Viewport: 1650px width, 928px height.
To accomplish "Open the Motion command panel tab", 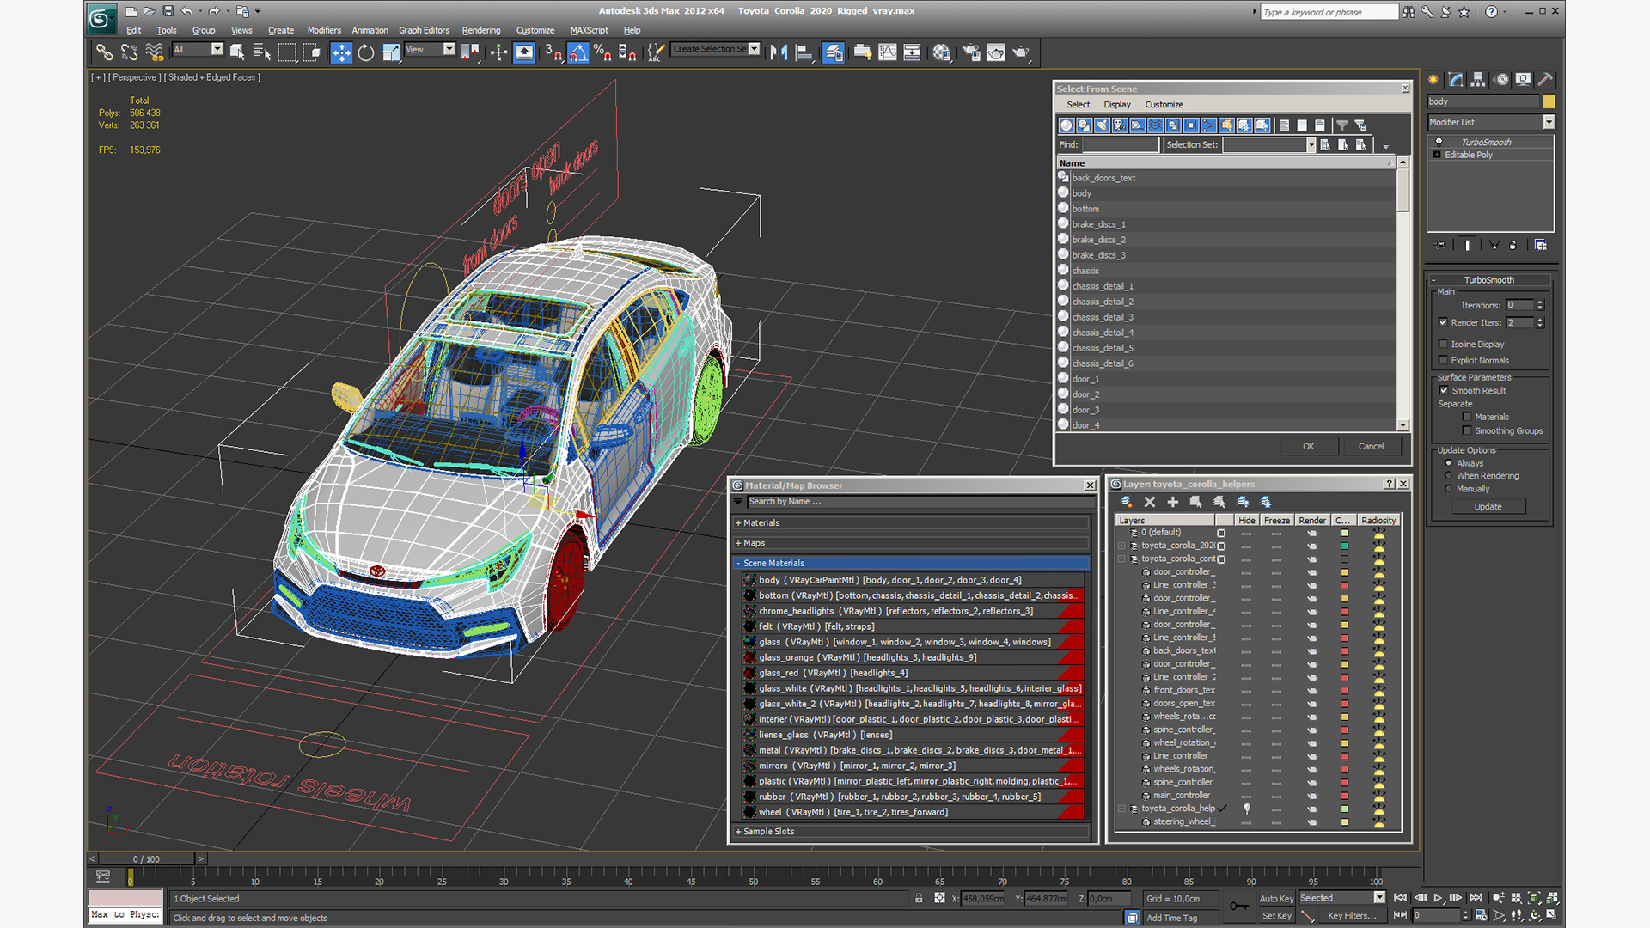I will tap(1501, 79).
